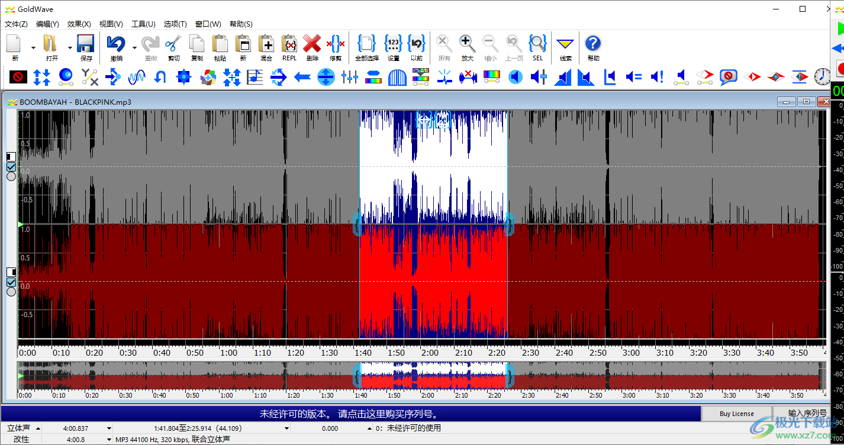Open the equalizer sliders effect icon
844x445 pixels.
tap(350, 77)
